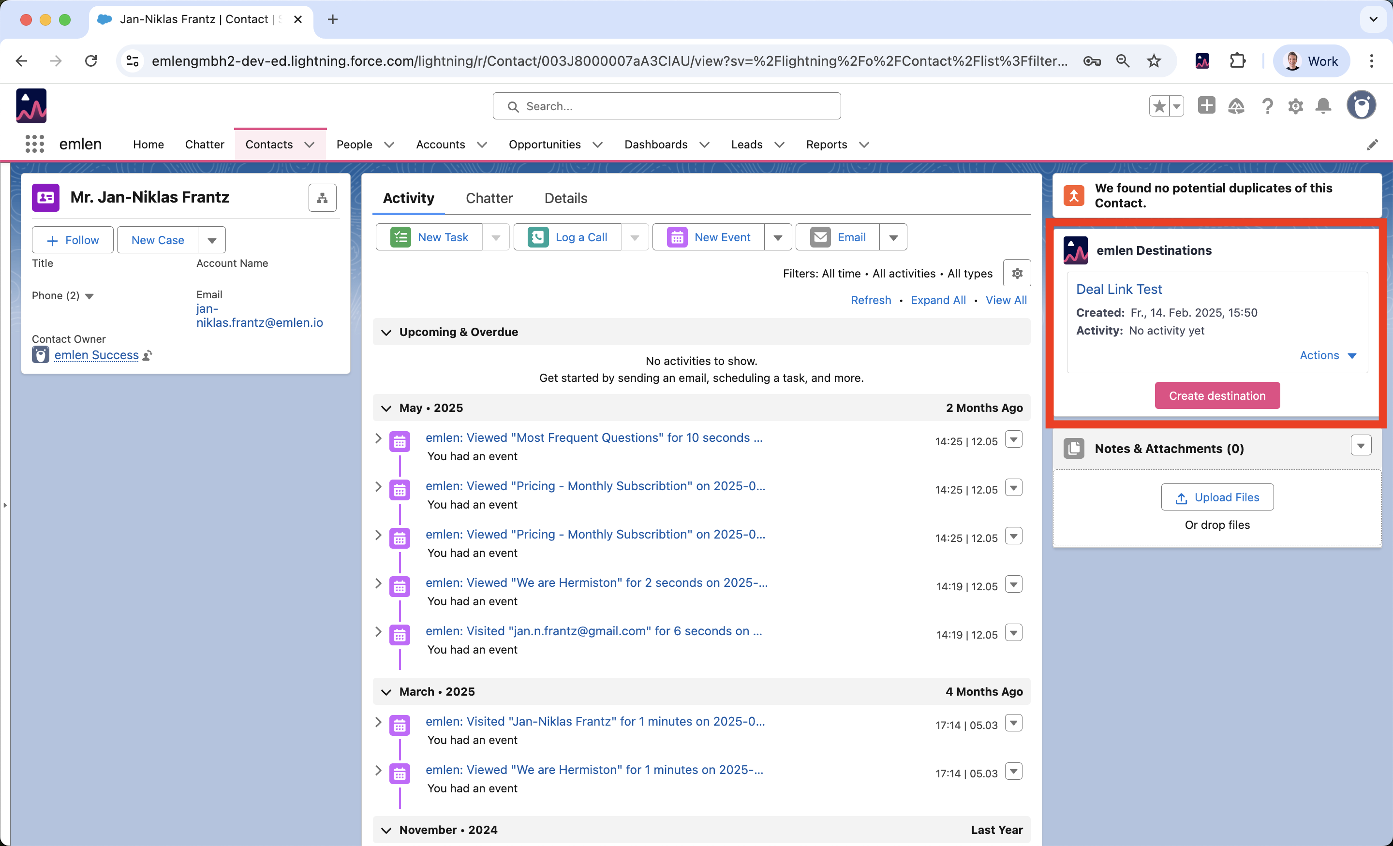Edit the navigation bar pencil icon
This screenshot has width=1393, height=846.
pyautogui.click(x=1372, y=145)
